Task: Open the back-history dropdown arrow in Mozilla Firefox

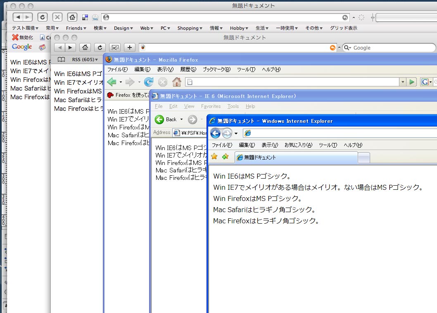Action: [x=121, y=82]
